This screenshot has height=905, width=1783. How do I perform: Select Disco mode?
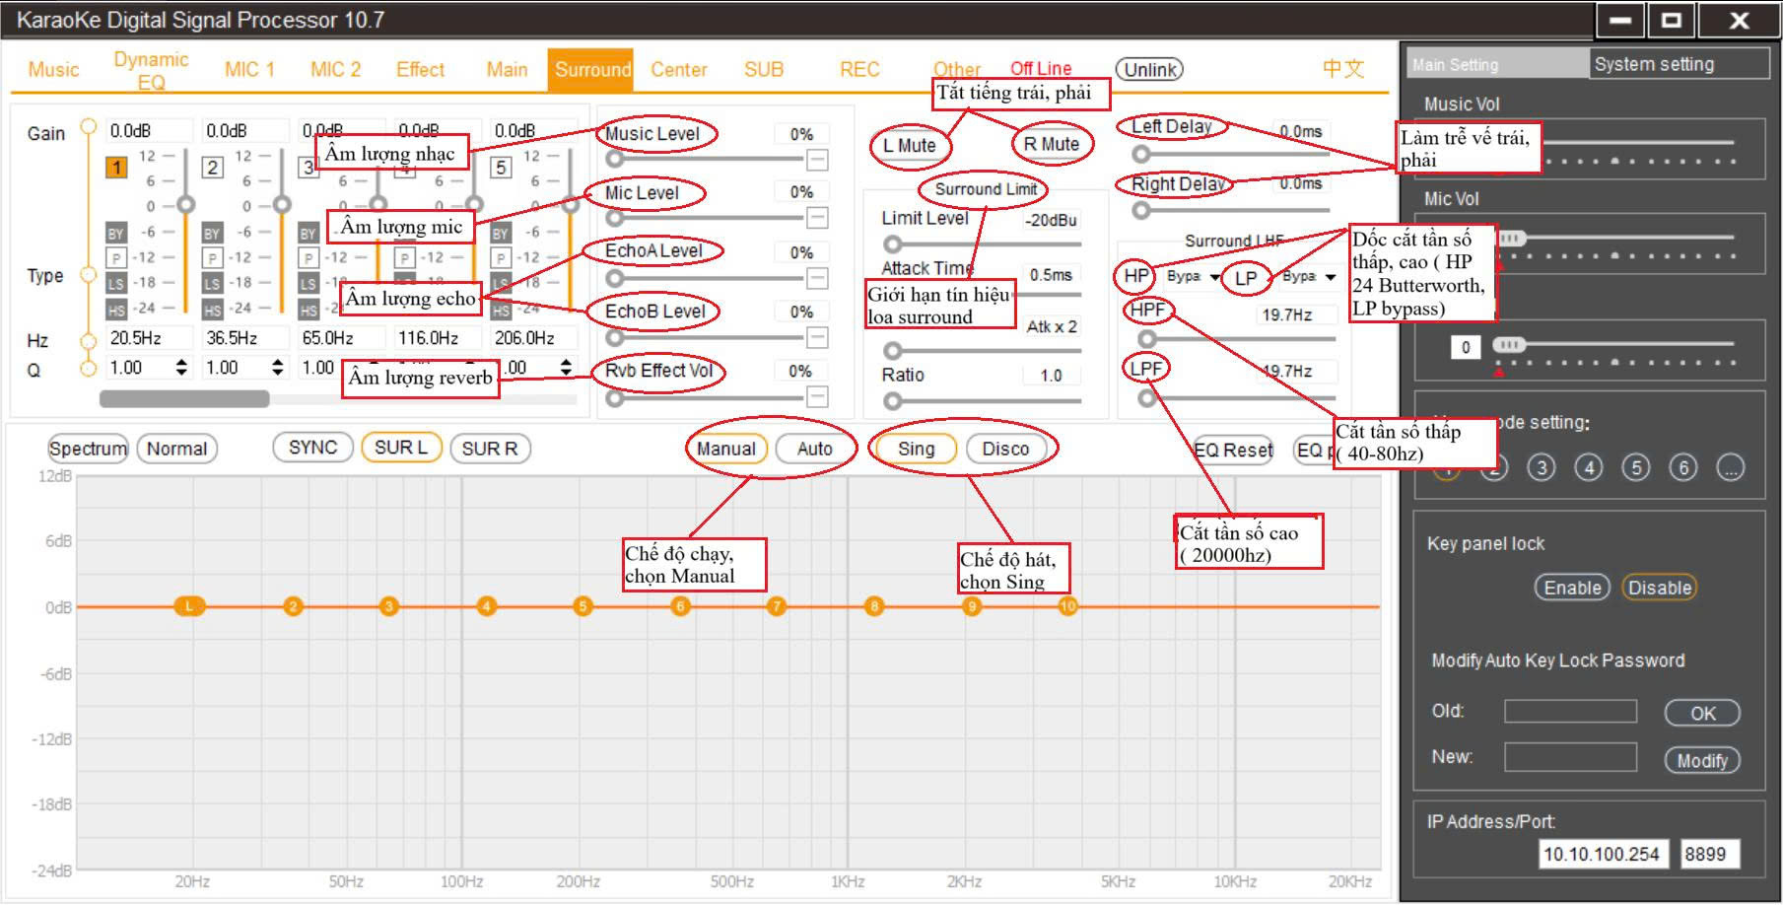point(1005,449)
